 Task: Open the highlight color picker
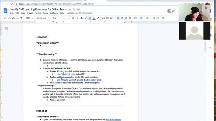pyautogui.click(x=98, y=18)
